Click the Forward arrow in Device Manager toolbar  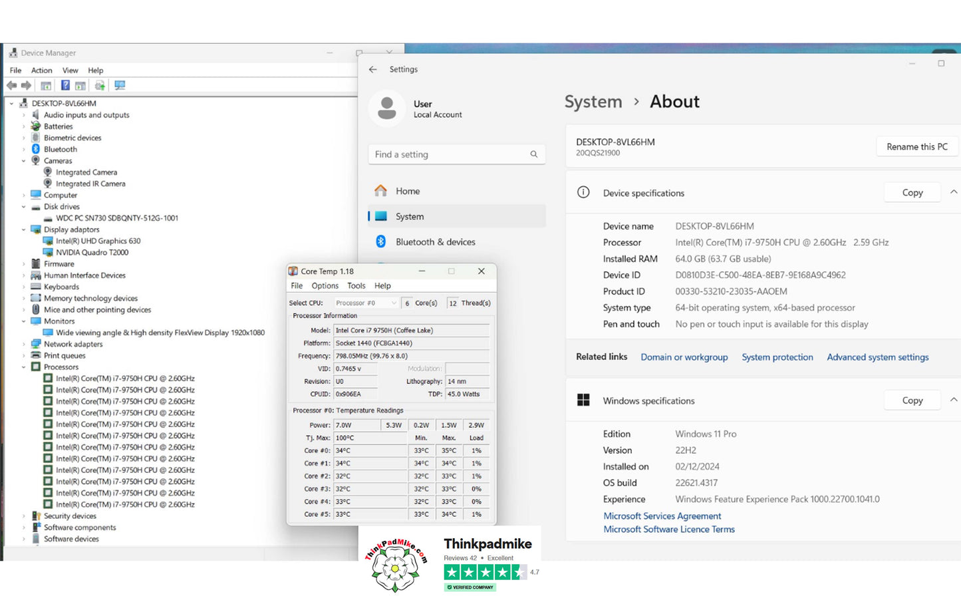26,85
